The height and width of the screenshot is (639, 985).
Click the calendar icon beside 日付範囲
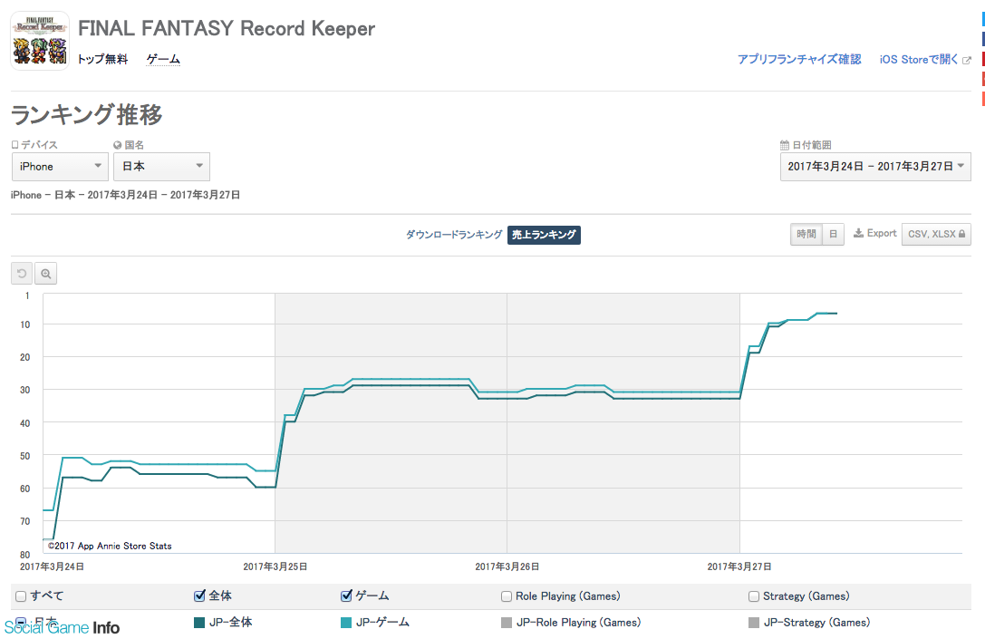785,145
